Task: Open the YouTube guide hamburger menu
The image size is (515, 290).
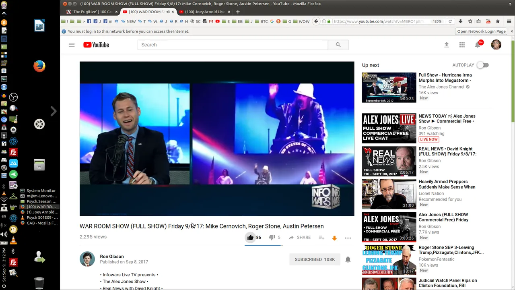Action: [72, 45]
